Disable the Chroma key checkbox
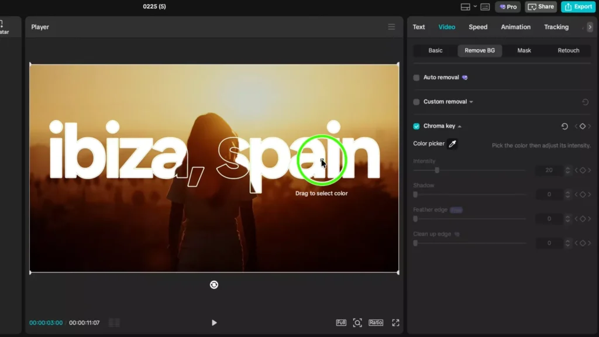This screenshot has height=337, width=599. coord(416,126)
